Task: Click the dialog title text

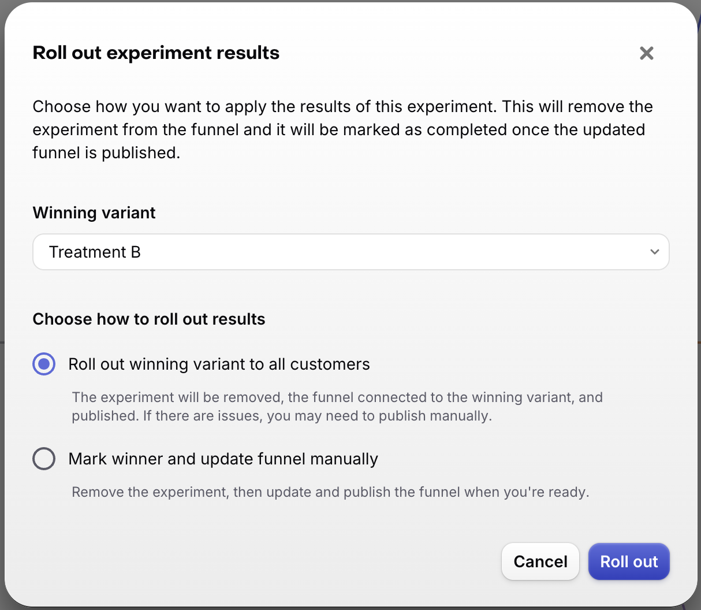Action: 156,53
